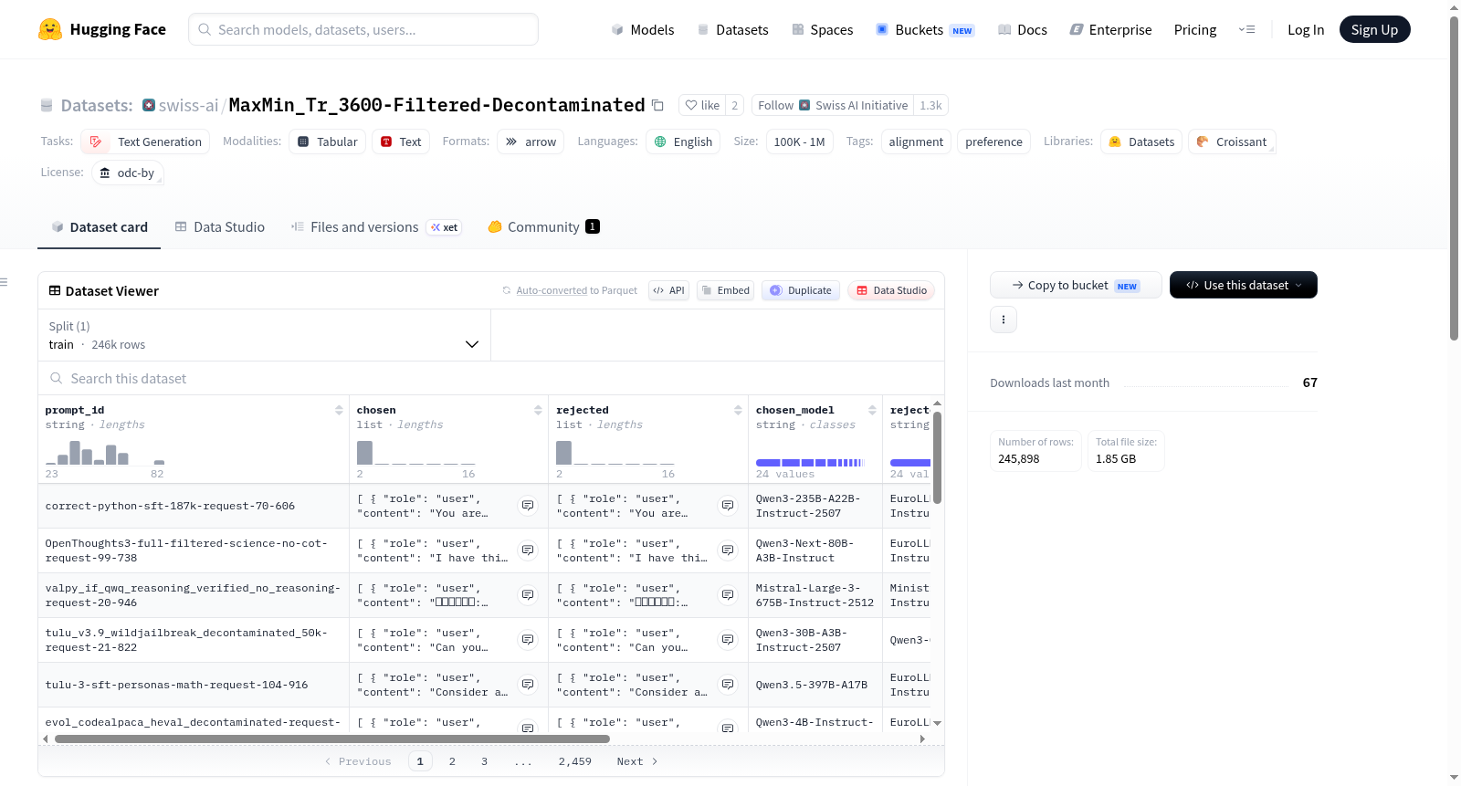
Task: Expand the extra navigation menu
Action: pos(1246,29)
